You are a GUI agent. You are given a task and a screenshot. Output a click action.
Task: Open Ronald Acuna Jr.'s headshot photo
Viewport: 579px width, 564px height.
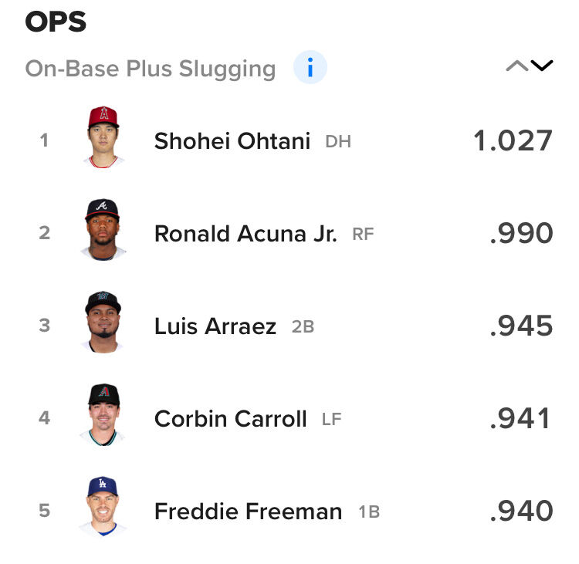103,230
